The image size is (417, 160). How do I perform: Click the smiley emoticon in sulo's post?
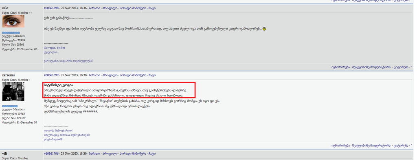coord(264,29)
